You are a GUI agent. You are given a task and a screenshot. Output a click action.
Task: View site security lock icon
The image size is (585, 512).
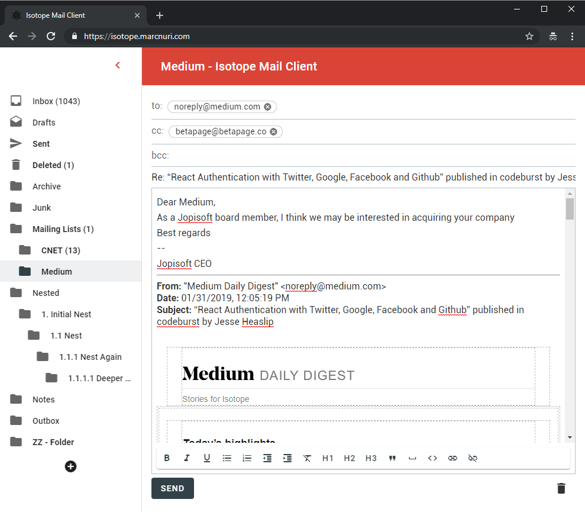75,36
